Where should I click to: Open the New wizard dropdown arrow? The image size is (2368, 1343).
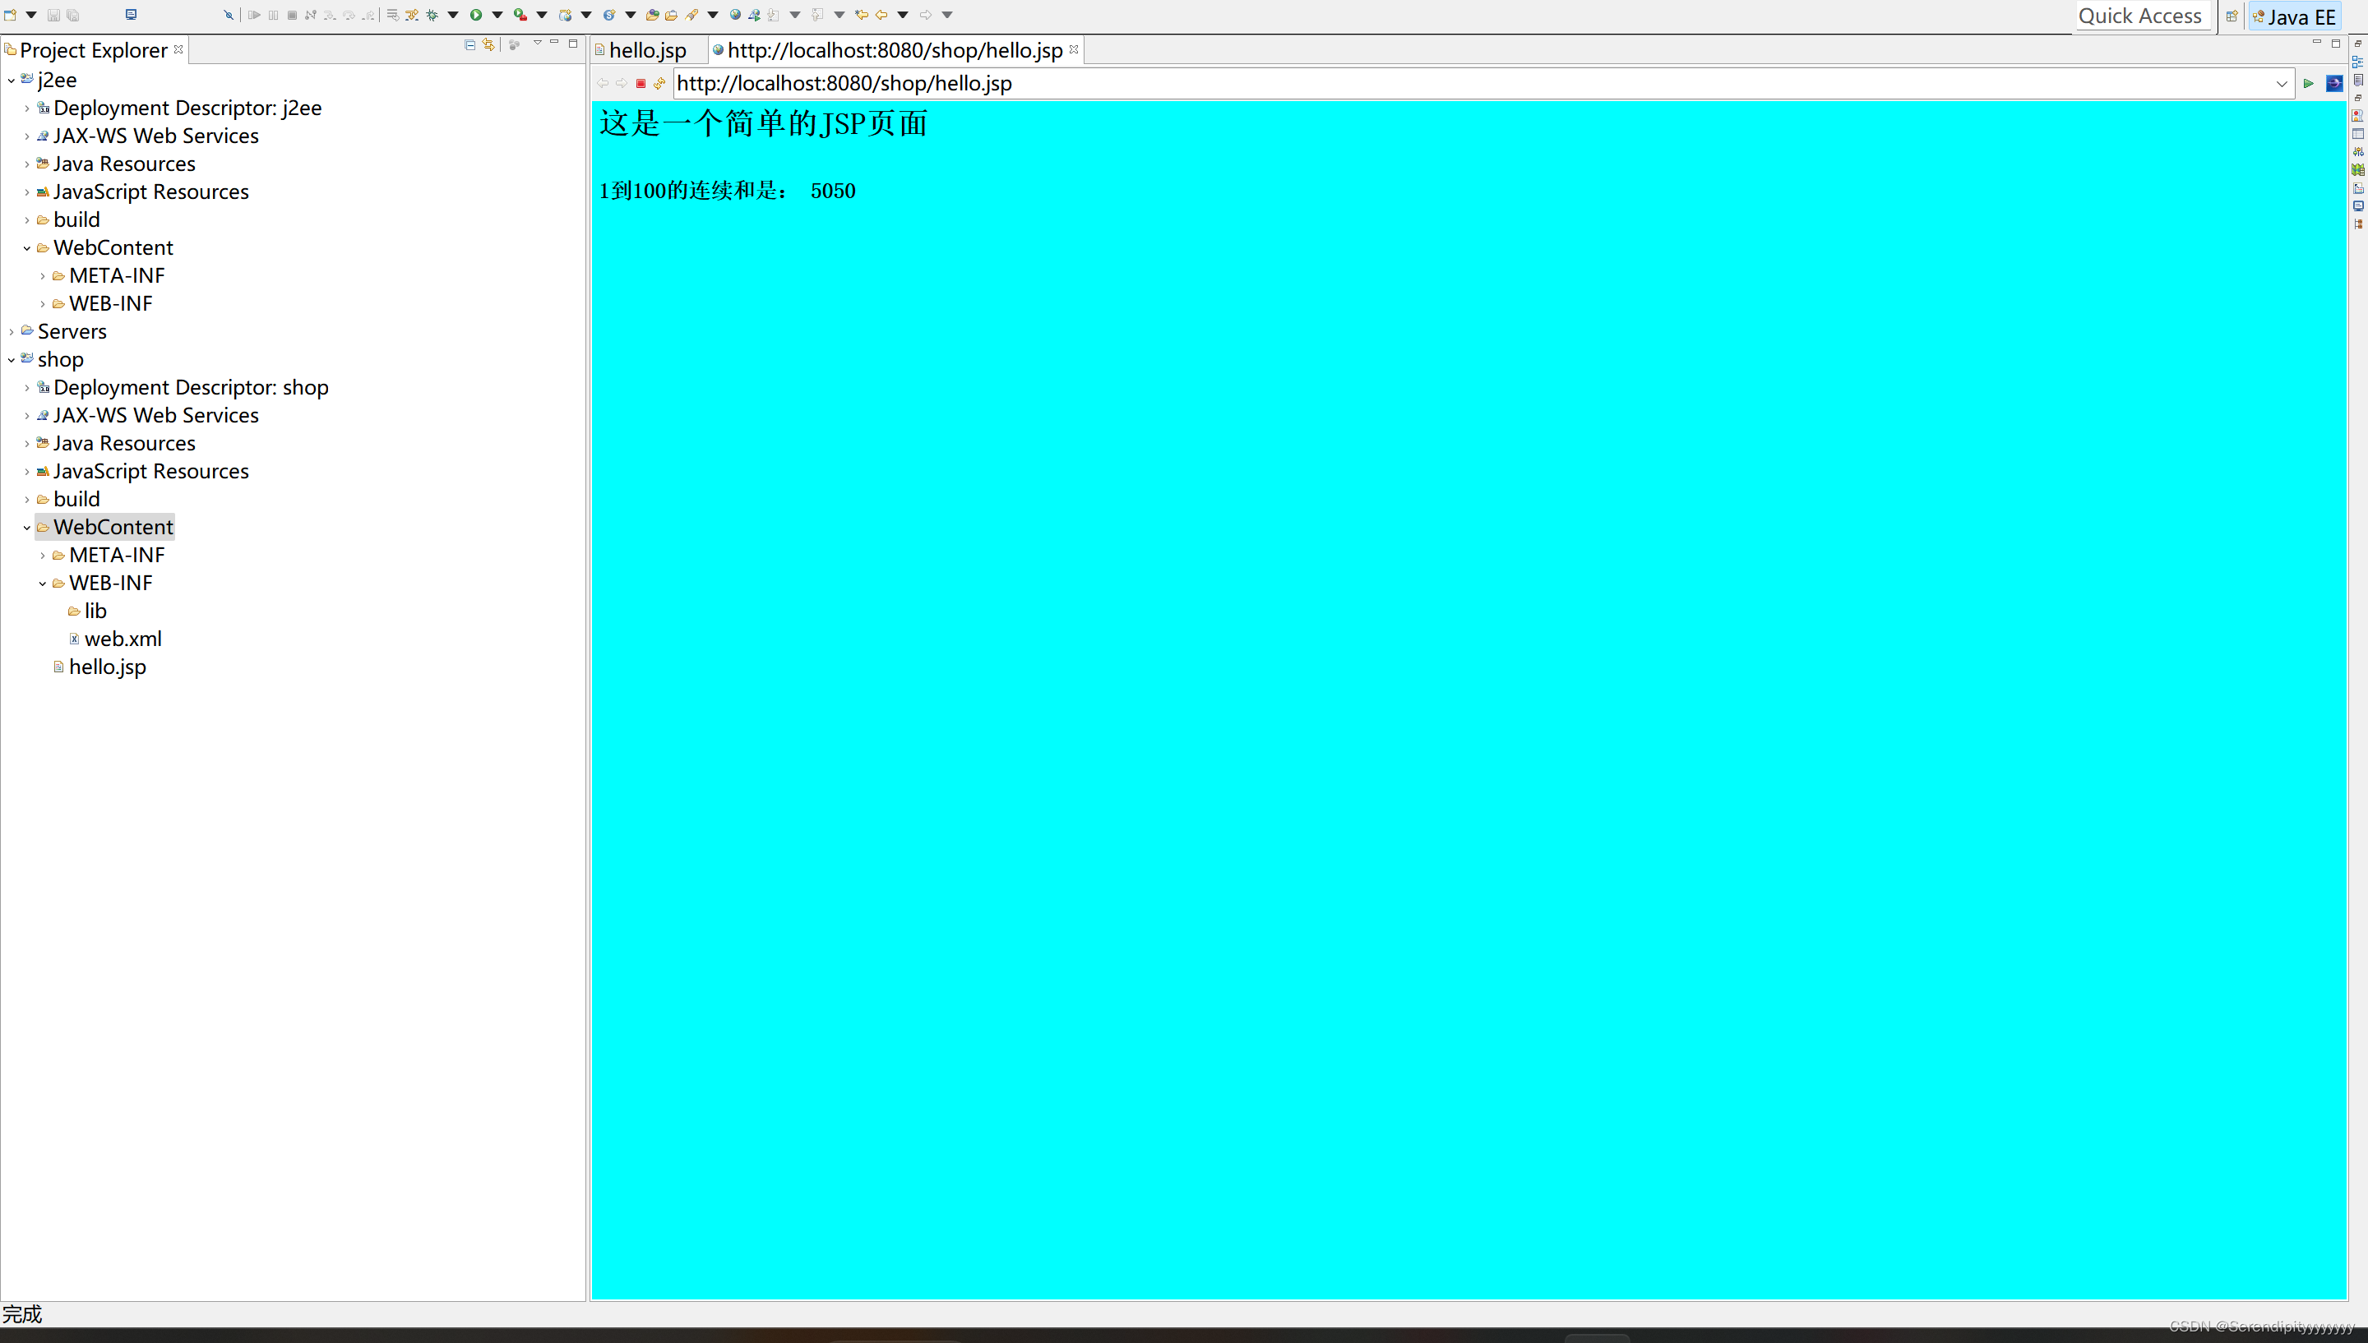(31, 15)
